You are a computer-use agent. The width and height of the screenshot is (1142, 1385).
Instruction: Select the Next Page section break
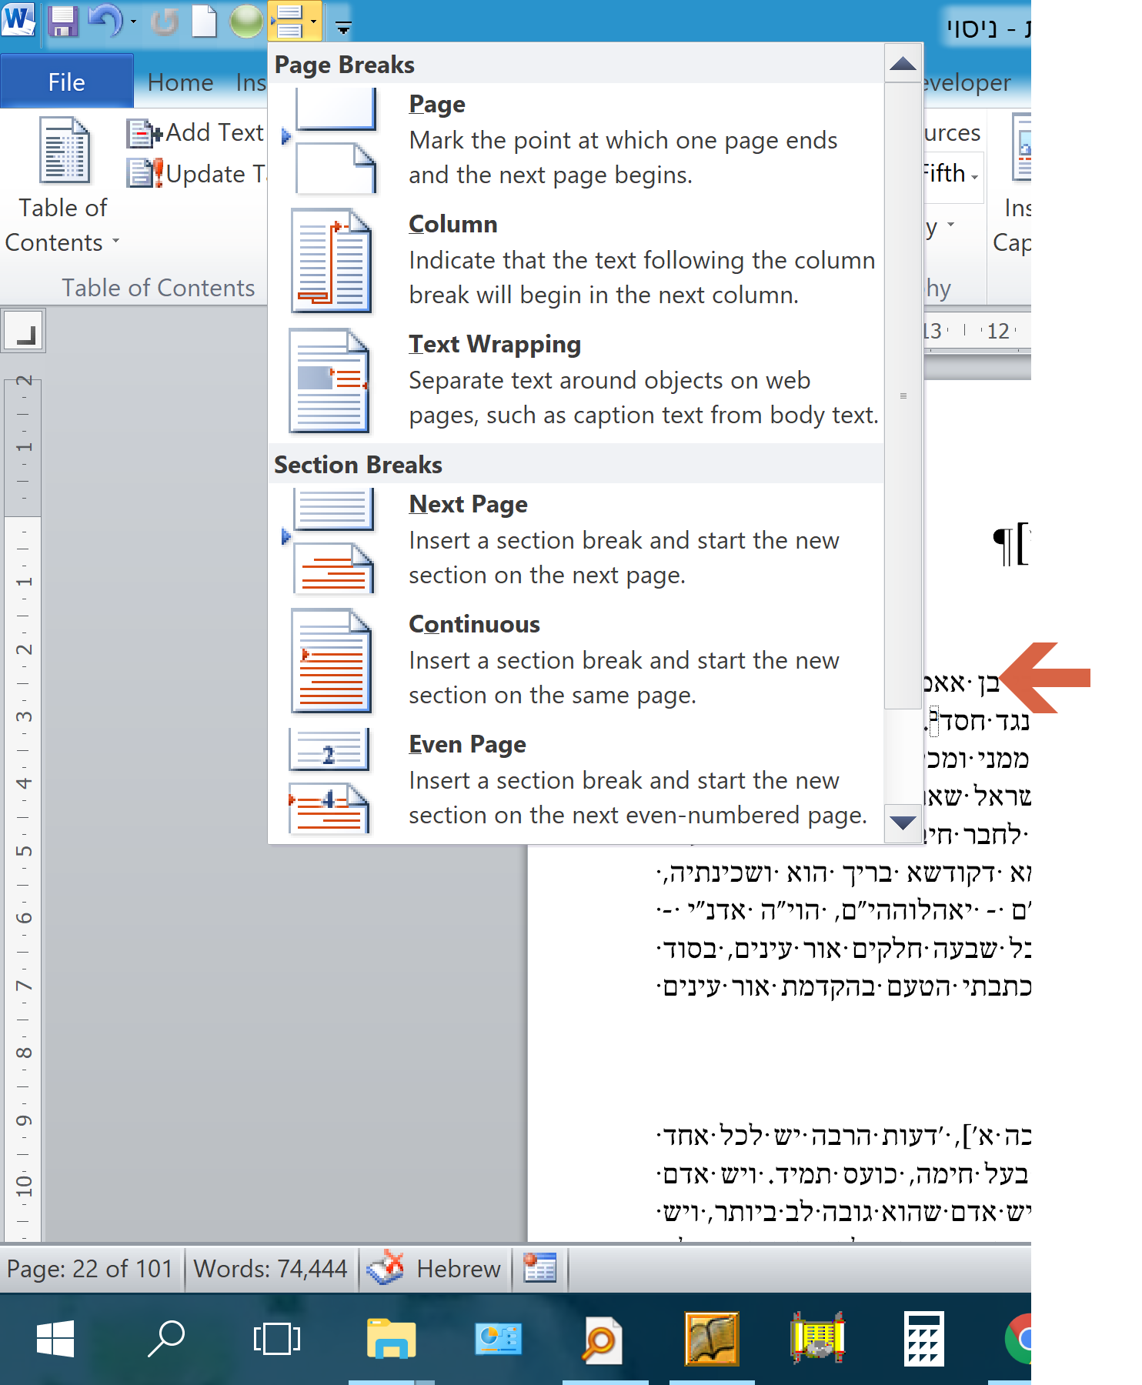coord(576,540)
